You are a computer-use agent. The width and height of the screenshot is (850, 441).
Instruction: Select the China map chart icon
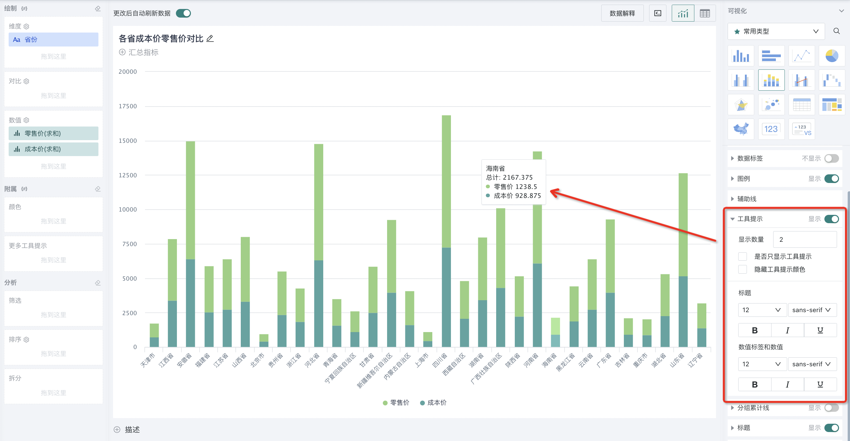(741, 129)
